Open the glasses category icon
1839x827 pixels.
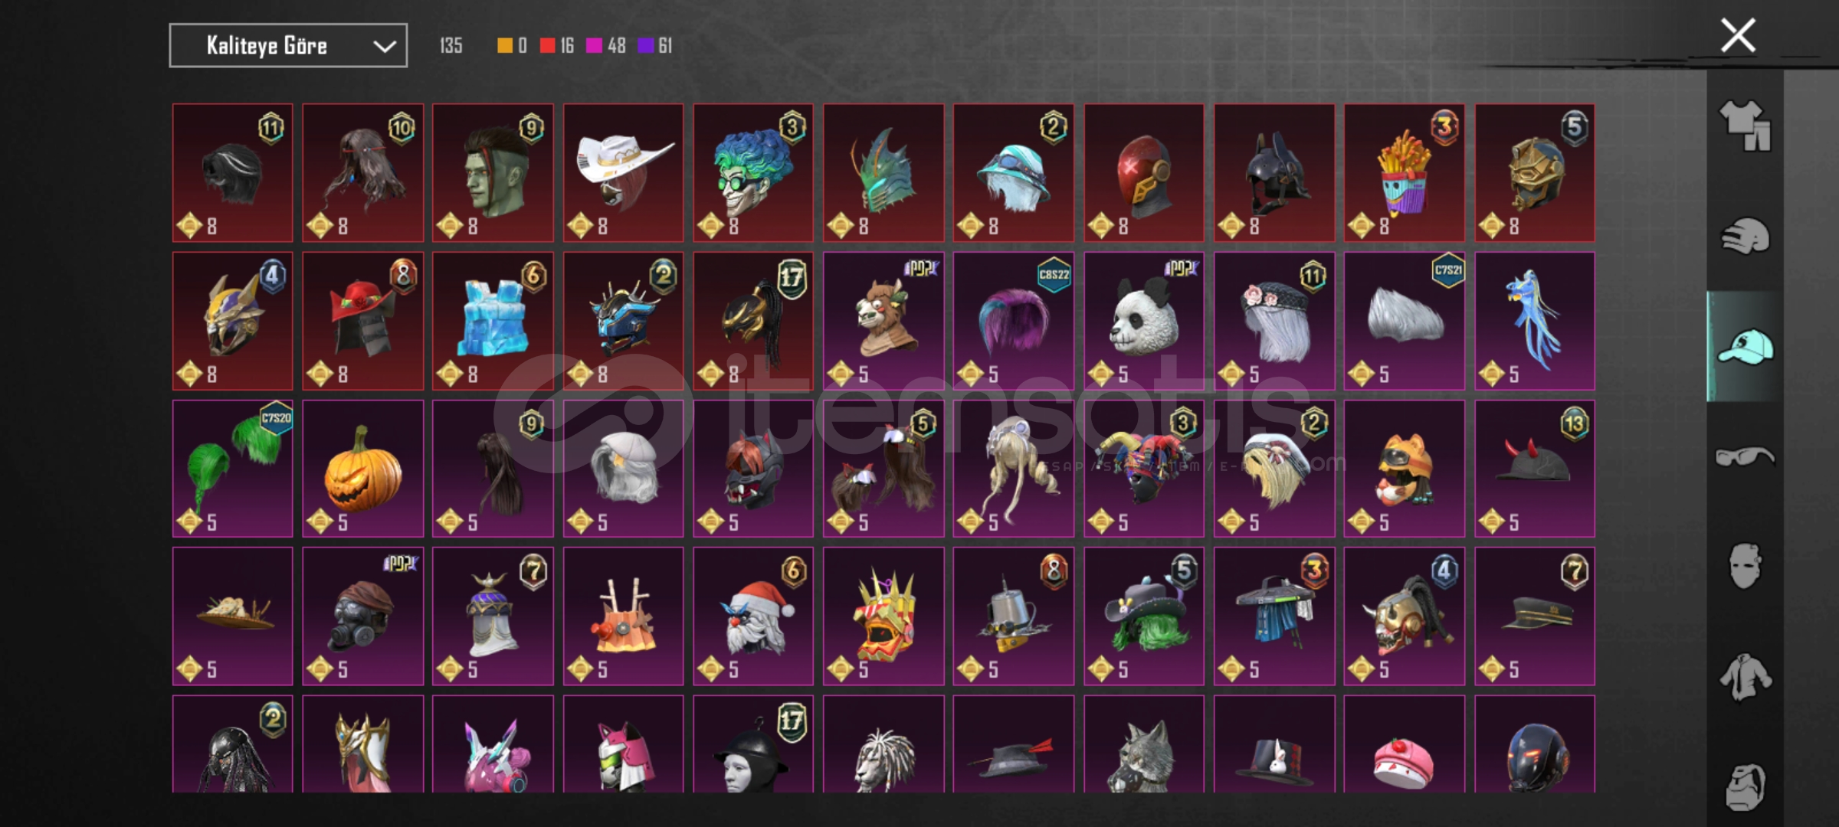[x=1745, y=457]
